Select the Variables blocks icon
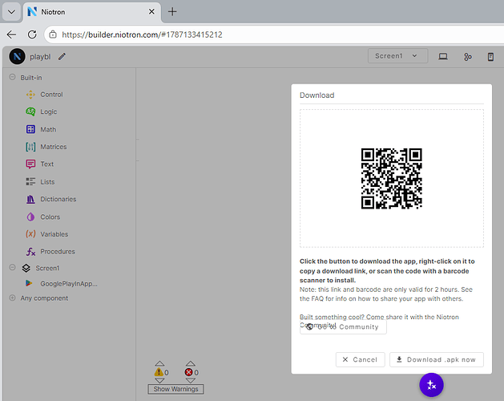Viewport: 504px width, 401px height. pos(30,234)
